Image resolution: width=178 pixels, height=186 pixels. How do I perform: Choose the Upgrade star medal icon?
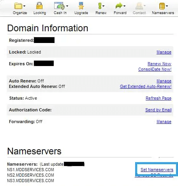tap(81, 6)
